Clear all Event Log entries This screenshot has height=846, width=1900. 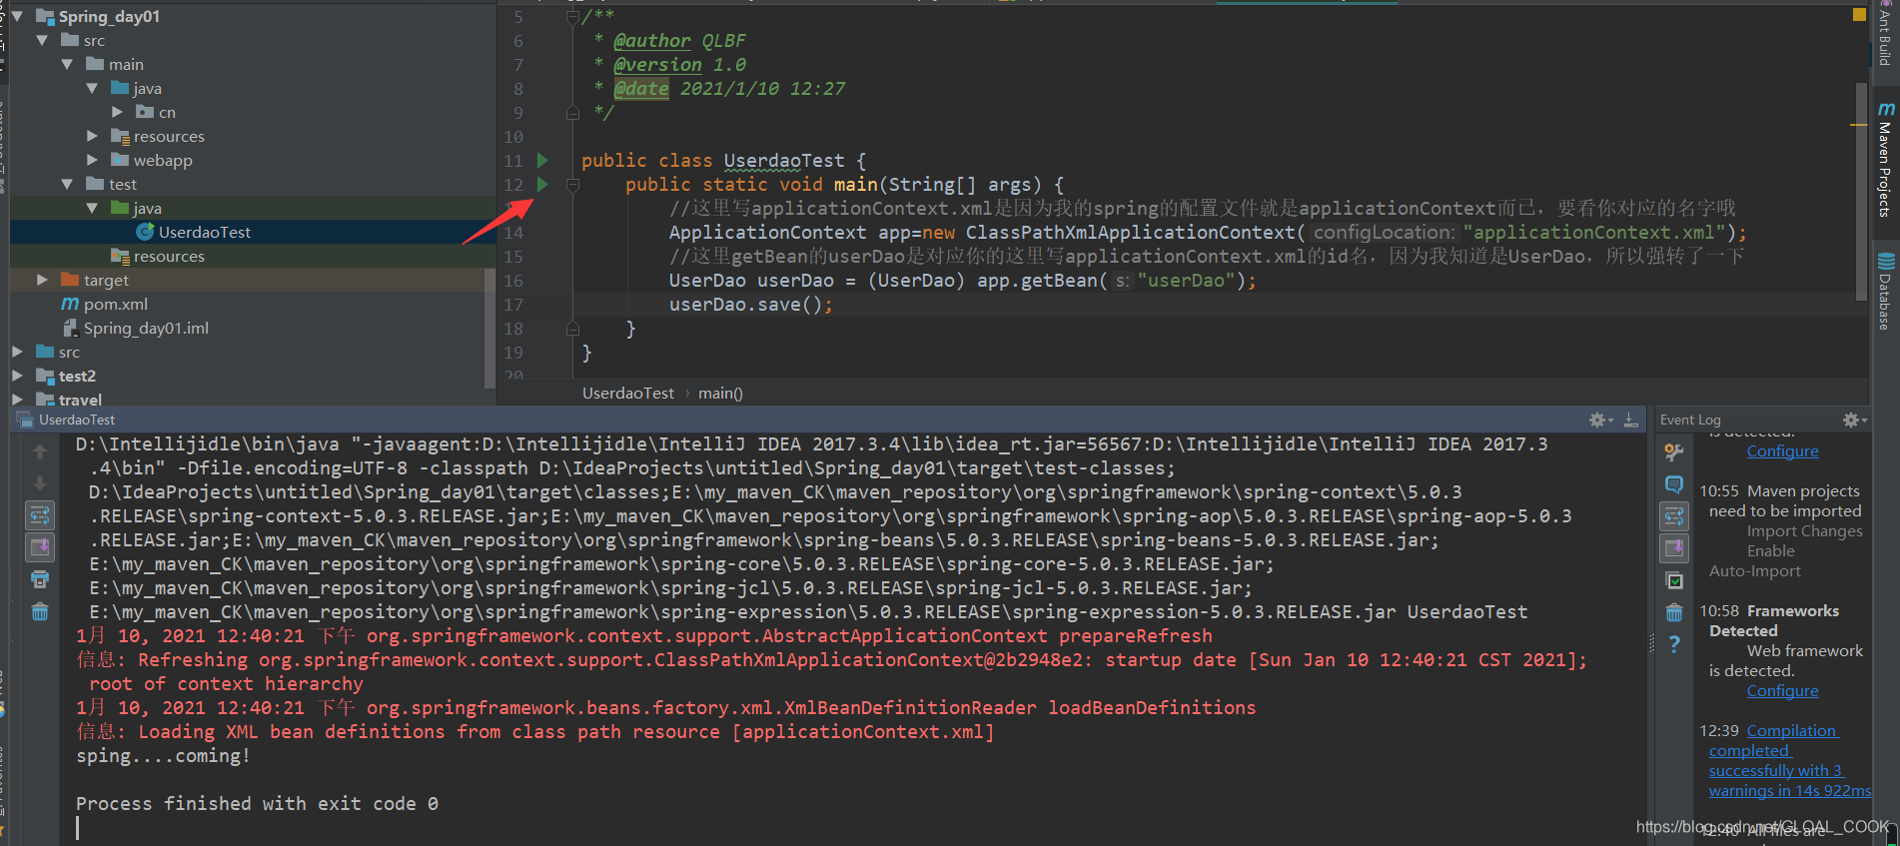(x=1674, y=612)
